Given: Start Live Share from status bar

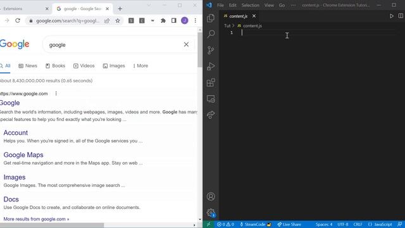Looking at the screenshot, I should pos(289,224).
